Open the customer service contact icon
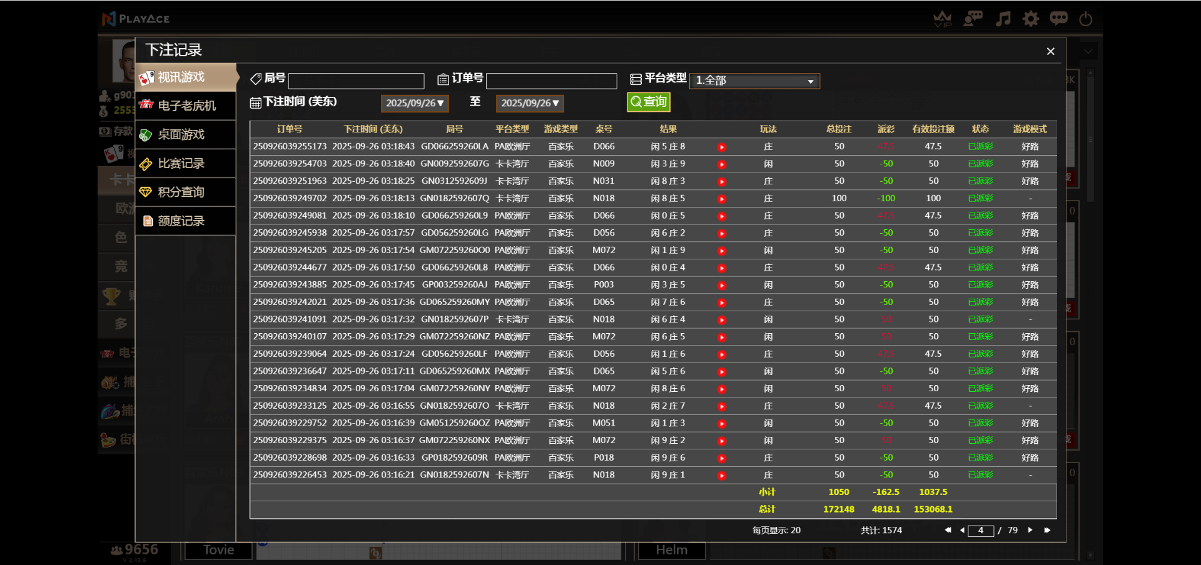The width and height of the screenshot is (1201, 565). pyautogui.click(x=973, y=19)
